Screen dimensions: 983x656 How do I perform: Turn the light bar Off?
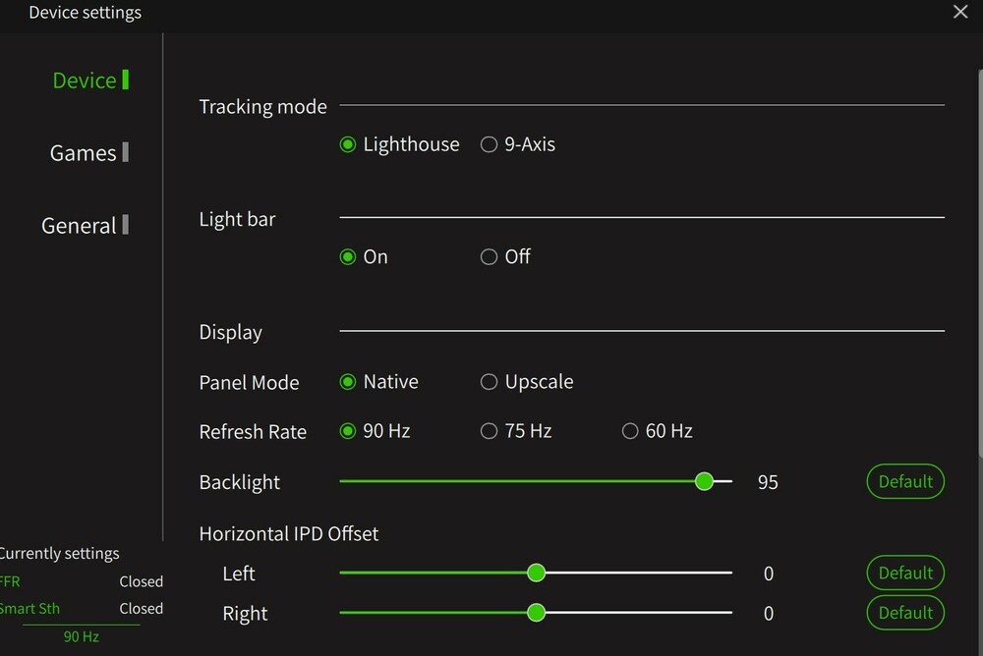click(489, 257)
